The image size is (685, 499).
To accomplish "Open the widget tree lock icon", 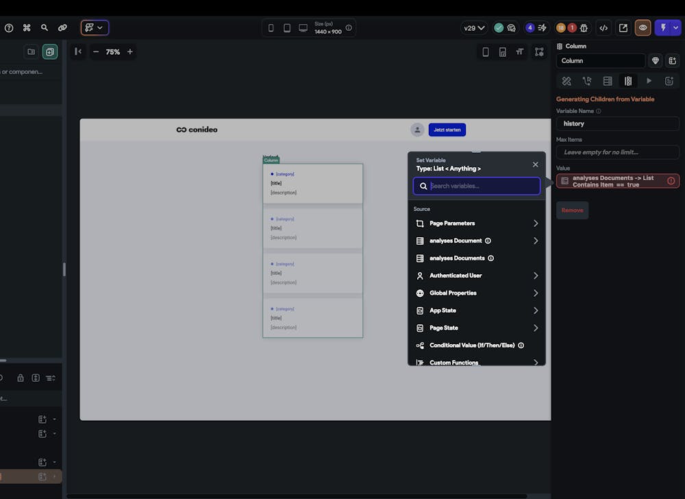I will (x=21, y=378).
